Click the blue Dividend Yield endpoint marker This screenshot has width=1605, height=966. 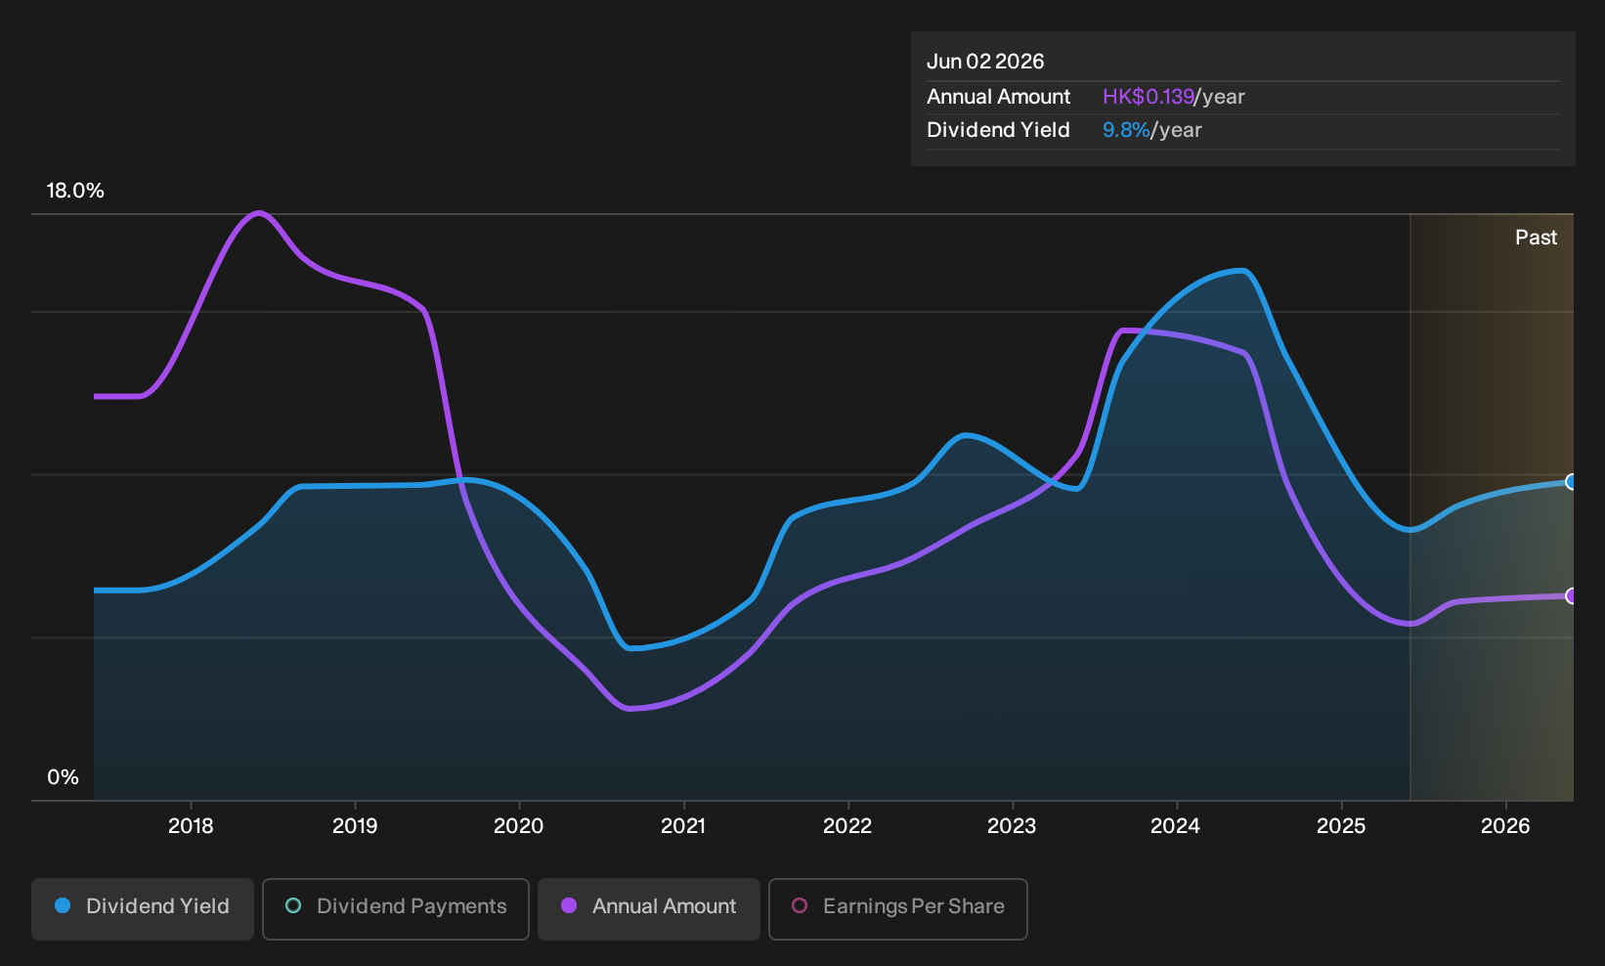[x=1572, y=482]
